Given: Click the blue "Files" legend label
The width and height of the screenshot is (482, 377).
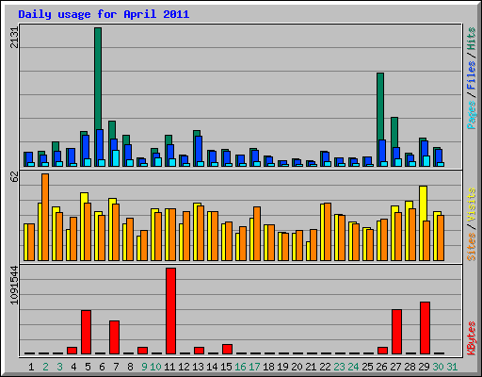Looking at the screenshot, I should click(x=471, y=75).
